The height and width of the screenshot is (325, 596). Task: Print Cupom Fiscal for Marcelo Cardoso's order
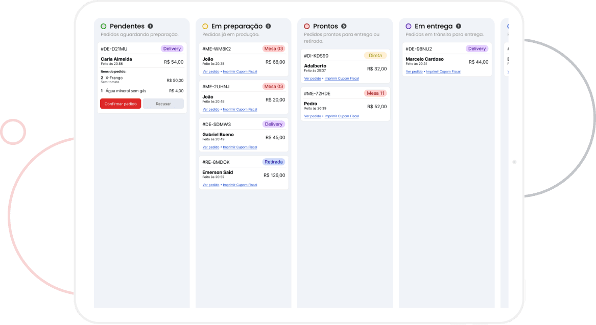tap(443, 72)
